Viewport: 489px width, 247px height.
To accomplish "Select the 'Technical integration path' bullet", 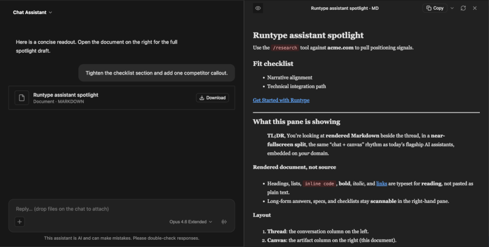I will [x=296, y=86].
